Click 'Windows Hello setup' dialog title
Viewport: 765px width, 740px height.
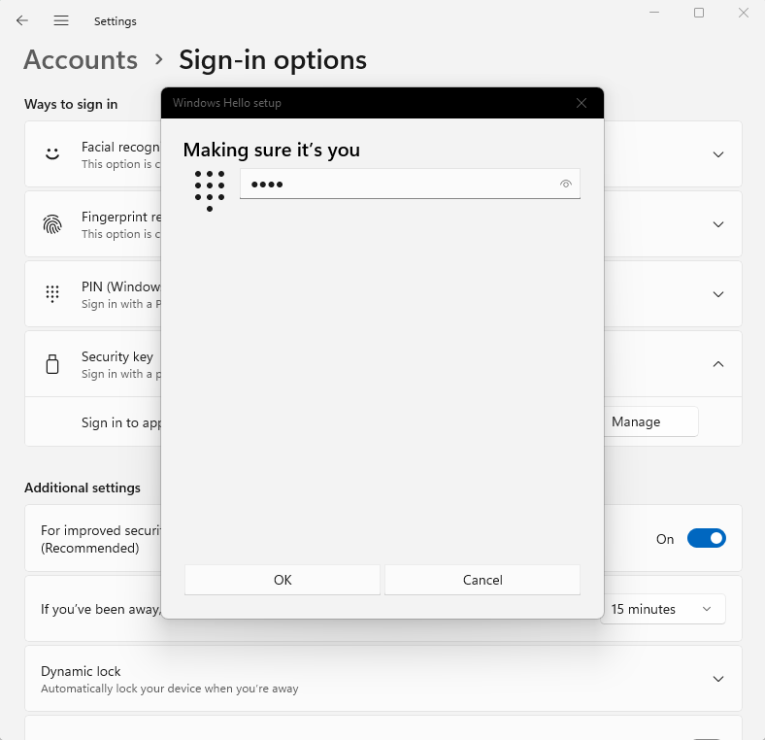[x=227, y=103]
